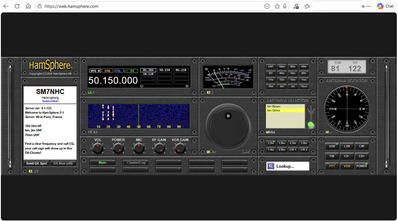Click the waterfall spectrum display
This screenshot has width=398, height=221.
[x=139, y=116]
